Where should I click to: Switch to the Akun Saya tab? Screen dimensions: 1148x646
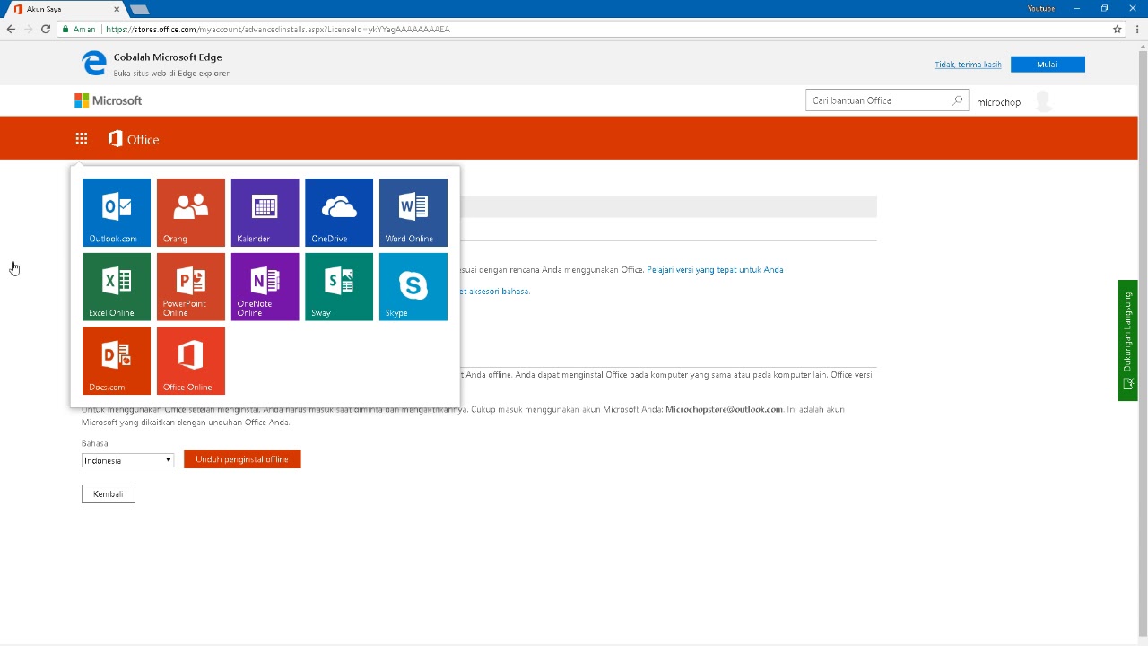[x=63, y=9]
